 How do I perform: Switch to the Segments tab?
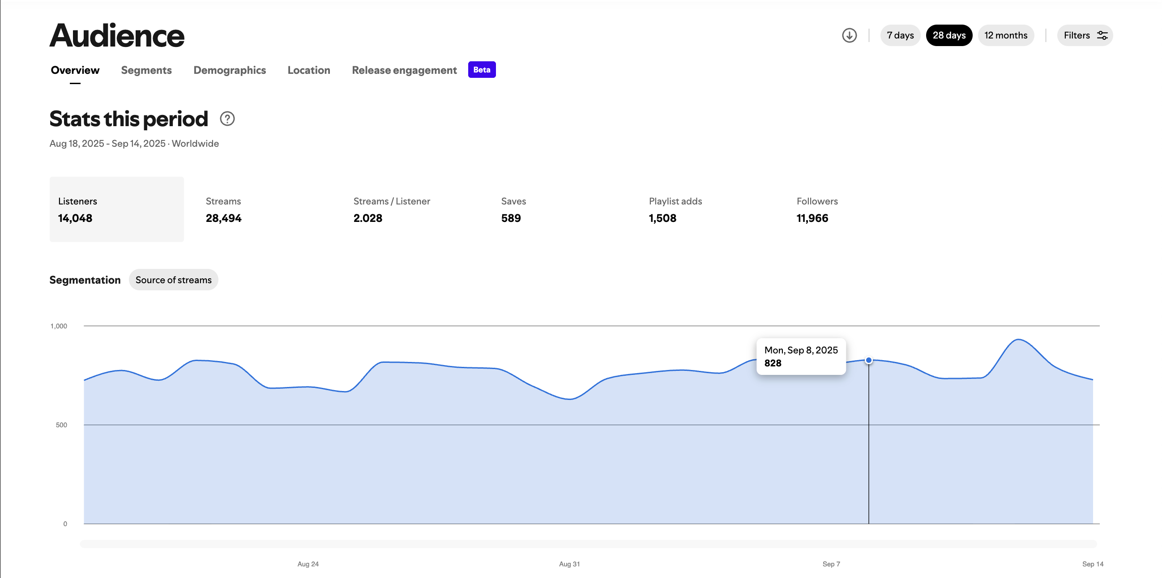pyautogui.click(x=146, y=70)
